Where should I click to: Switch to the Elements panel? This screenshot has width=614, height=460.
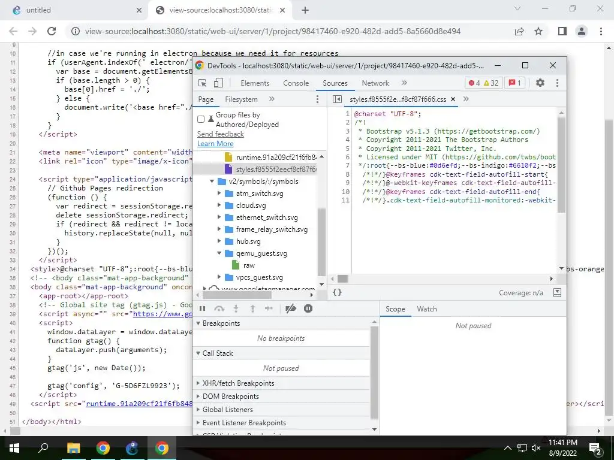(x=255, y=83)
